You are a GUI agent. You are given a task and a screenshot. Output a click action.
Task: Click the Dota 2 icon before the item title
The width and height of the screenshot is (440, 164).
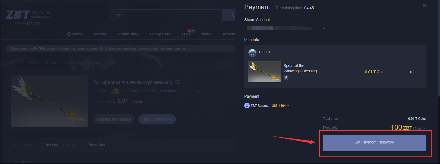(96, 82)
